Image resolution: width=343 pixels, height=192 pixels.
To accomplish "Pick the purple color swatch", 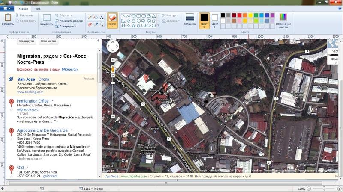I will click(272, 15).
